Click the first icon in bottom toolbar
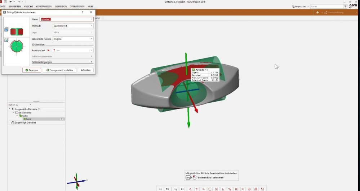 tap(160, 189)
